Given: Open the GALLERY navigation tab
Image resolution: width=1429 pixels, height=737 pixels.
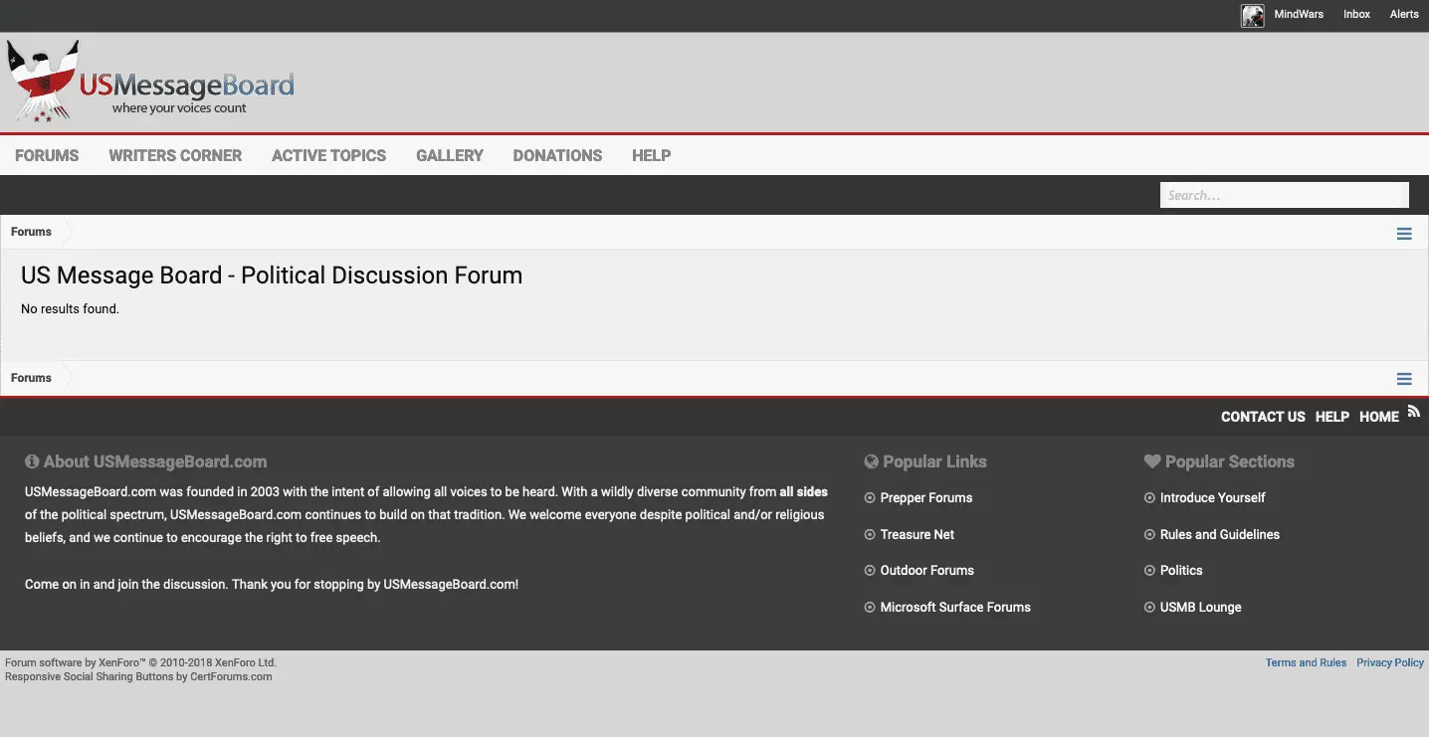Looking at the screenshot, I should pyautogui.click(x=450, y=155).
